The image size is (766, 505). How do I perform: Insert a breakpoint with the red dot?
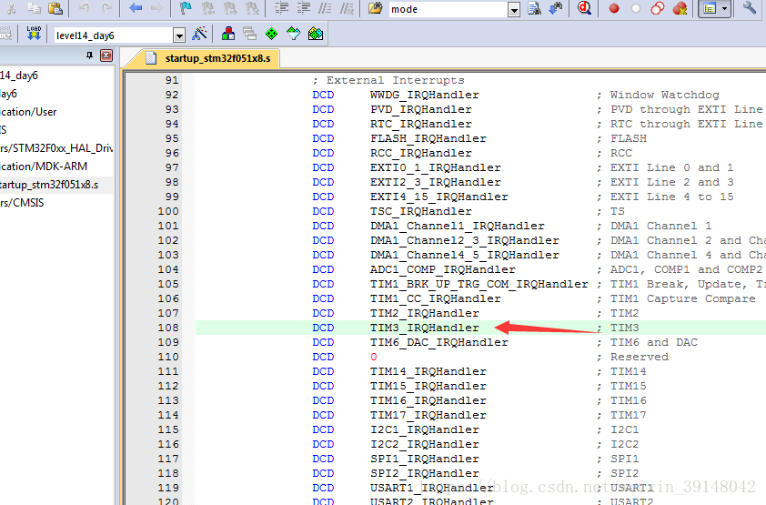tap(614, 8)
